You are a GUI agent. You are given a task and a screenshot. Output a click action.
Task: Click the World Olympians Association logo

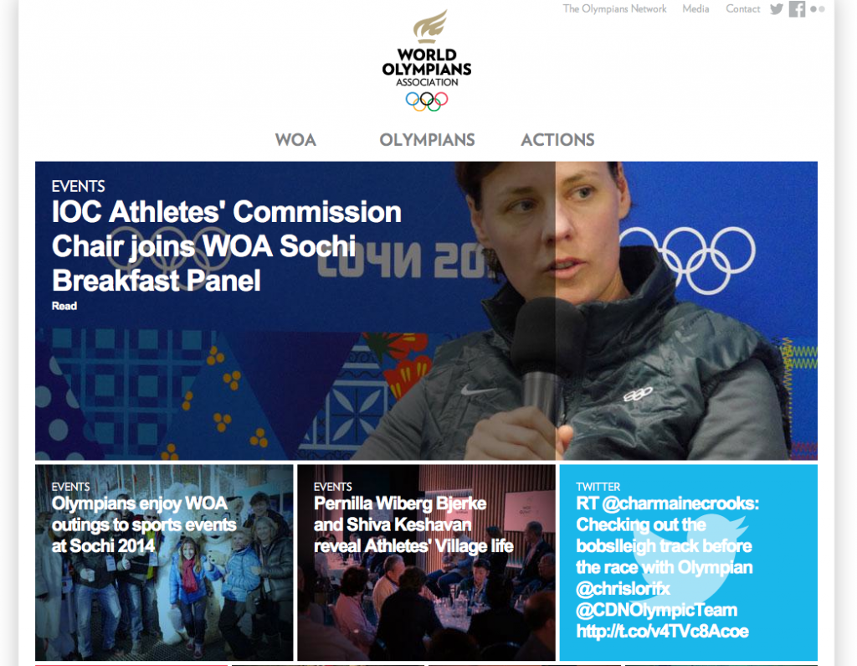pyautogui.click(x=427, y=60)
